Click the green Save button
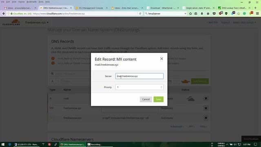Screen dimensions: 261x147 click(x=159, y=99)
